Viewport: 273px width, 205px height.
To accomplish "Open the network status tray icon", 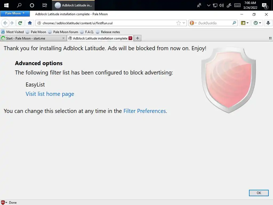I will (215, 5).
